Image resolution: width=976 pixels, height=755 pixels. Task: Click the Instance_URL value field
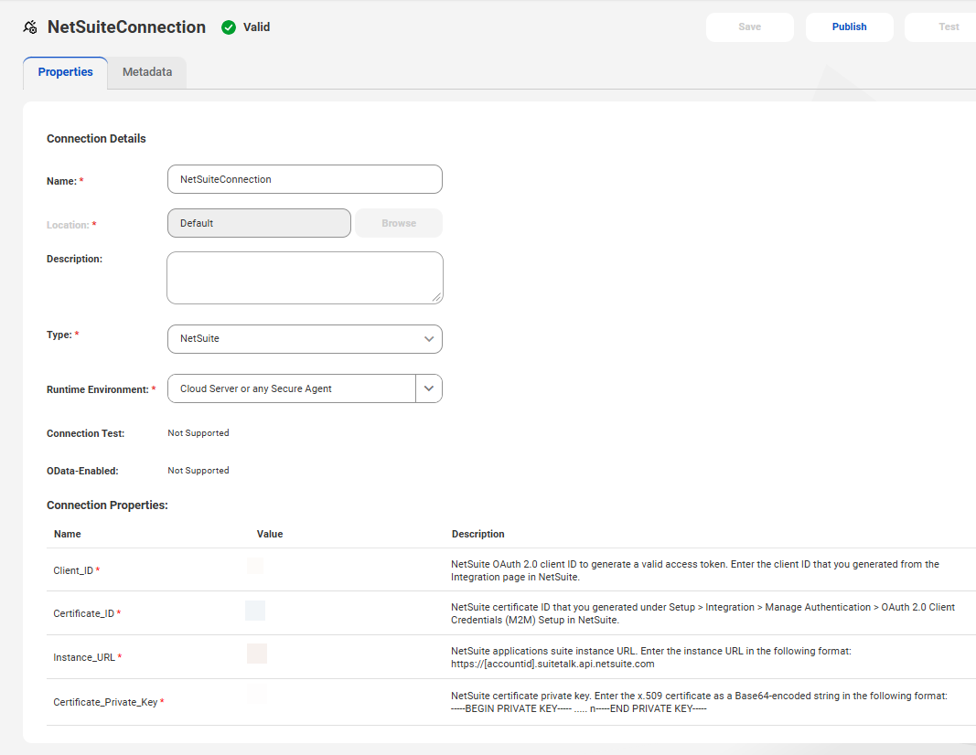click(x=257, y=654)
